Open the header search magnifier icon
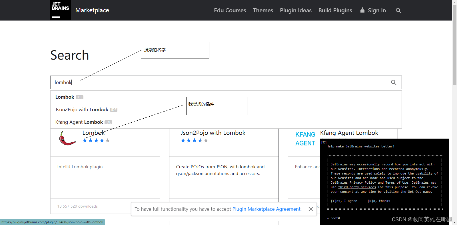The height and width of the screenshot is (225, 457). (x=398, y=11)
